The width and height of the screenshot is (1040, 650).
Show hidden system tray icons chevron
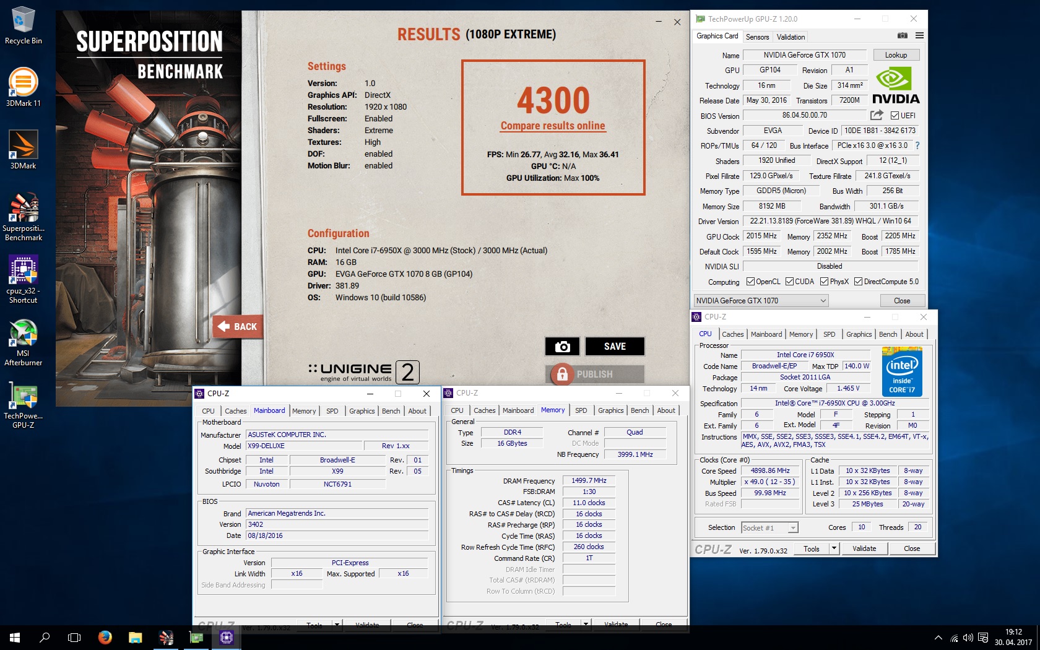click(938, 638)
